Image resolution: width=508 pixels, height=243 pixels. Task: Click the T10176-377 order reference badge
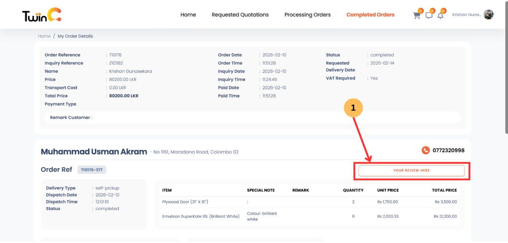92,170
